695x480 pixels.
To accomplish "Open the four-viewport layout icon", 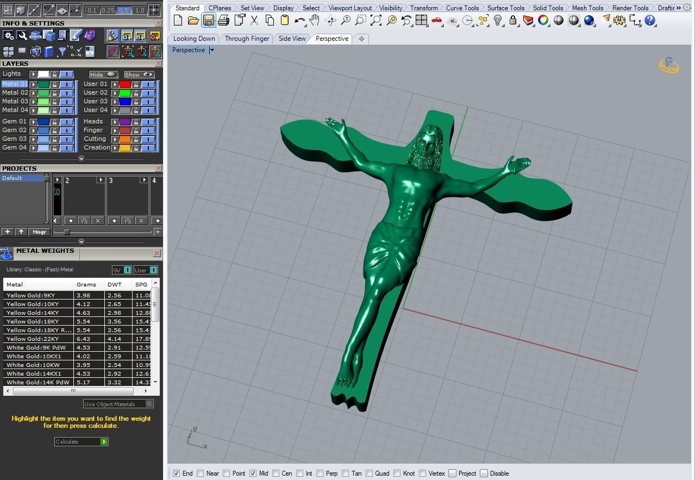I will point(421,21).
